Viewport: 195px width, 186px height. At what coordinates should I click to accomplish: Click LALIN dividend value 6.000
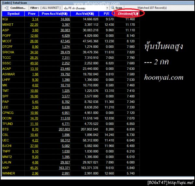pyautogui.click(x=131, y=162)
